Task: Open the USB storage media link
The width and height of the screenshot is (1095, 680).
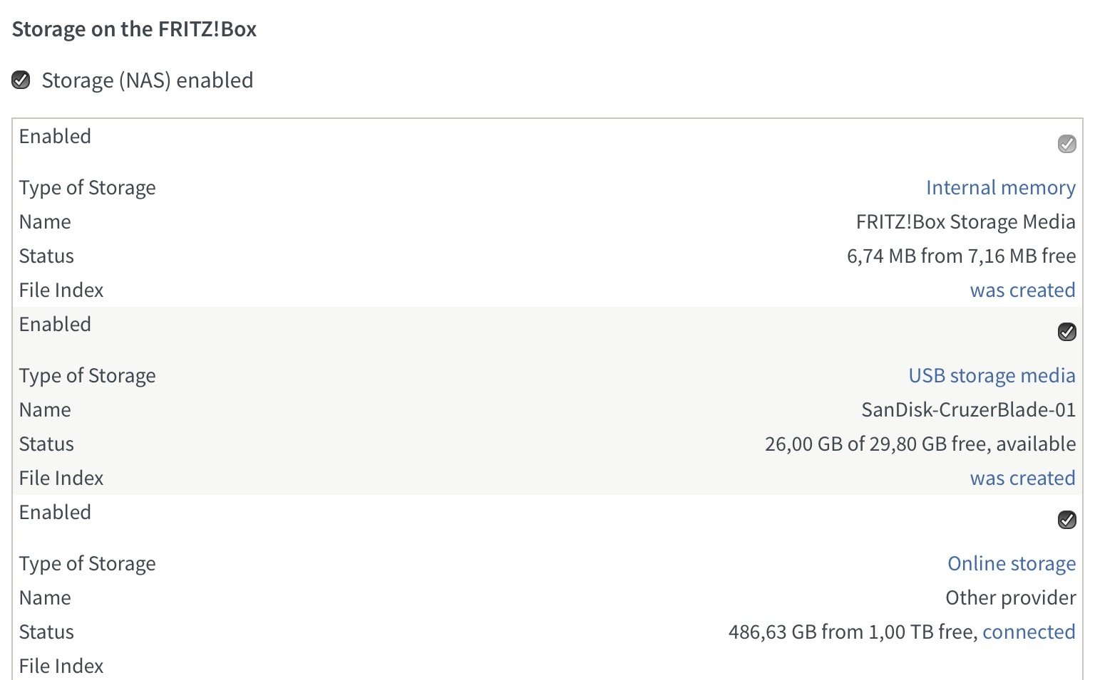Action: point(992,375)
